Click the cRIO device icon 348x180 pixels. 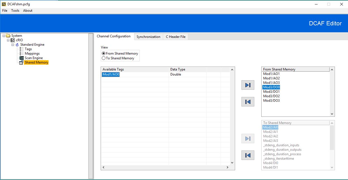coord(13,40)
